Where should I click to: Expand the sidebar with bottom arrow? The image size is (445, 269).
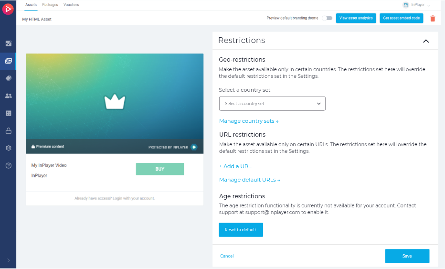(x=8, y=260)
